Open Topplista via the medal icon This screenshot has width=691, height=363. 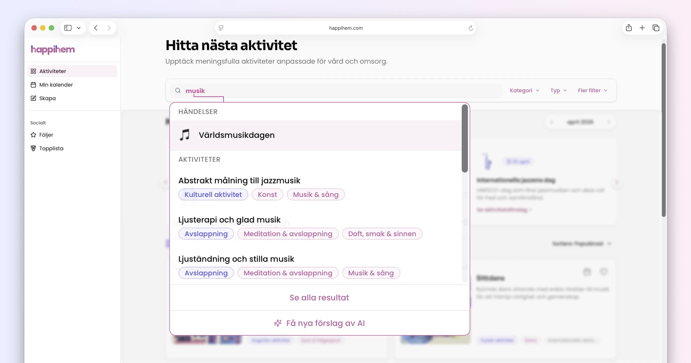(33, 148)
